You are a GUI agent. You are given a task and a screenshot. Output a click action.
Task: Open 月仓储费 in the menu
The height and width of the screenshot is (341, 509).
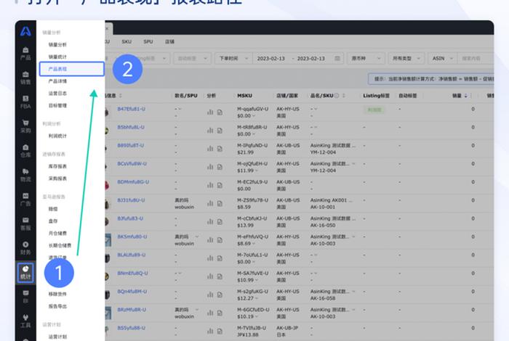coord(57,233)
